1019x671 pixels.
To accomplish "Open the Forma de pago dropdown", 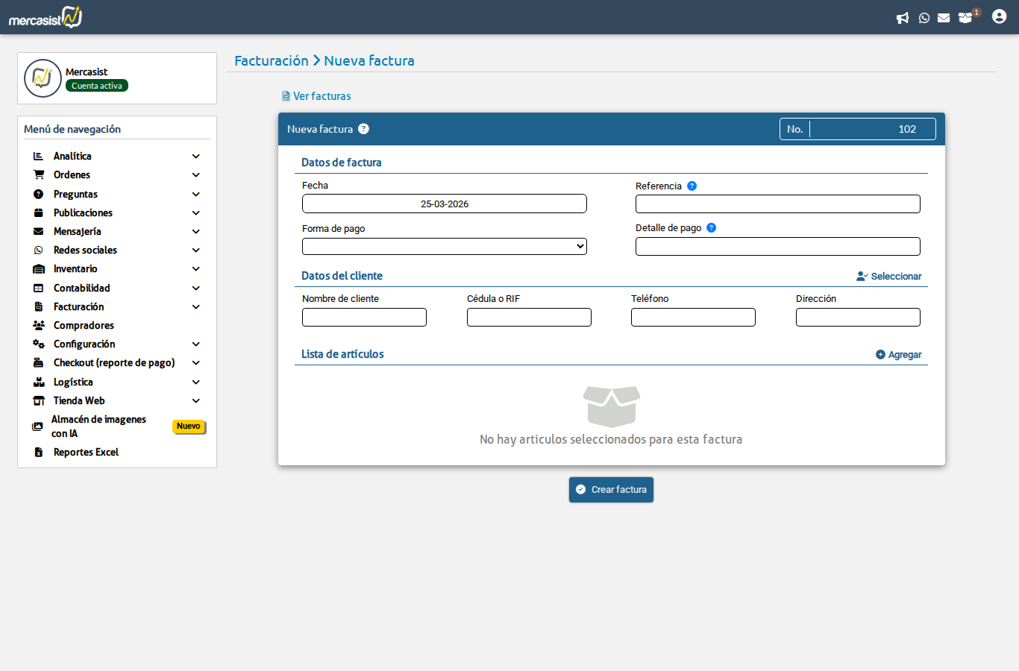I will tap(445, 247).
